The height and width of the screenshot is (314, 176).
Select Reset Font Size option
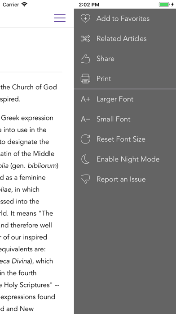coord(125,139)
